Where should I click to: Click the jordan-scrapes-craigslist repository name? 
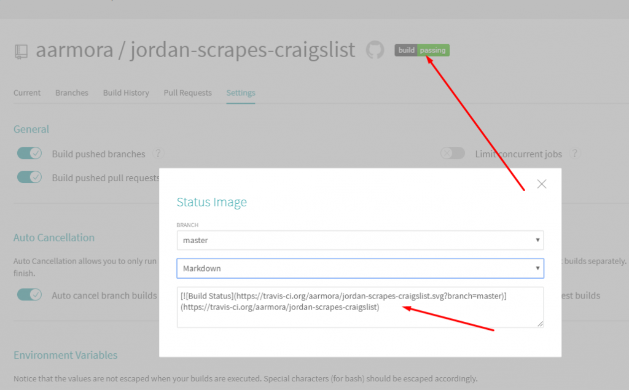click(243, 50)
